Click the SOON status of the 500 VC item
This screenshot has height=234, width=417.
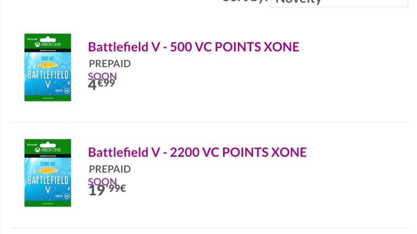coord(102,77)
